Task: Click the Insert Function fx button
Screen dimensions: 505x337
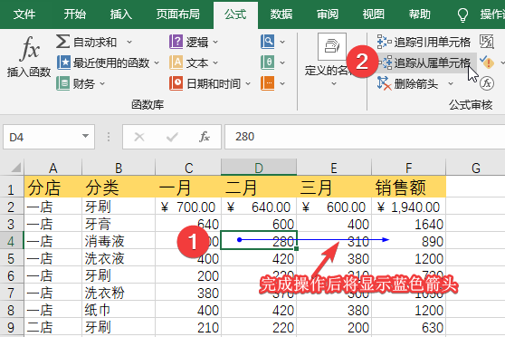Action: (29, 57)
